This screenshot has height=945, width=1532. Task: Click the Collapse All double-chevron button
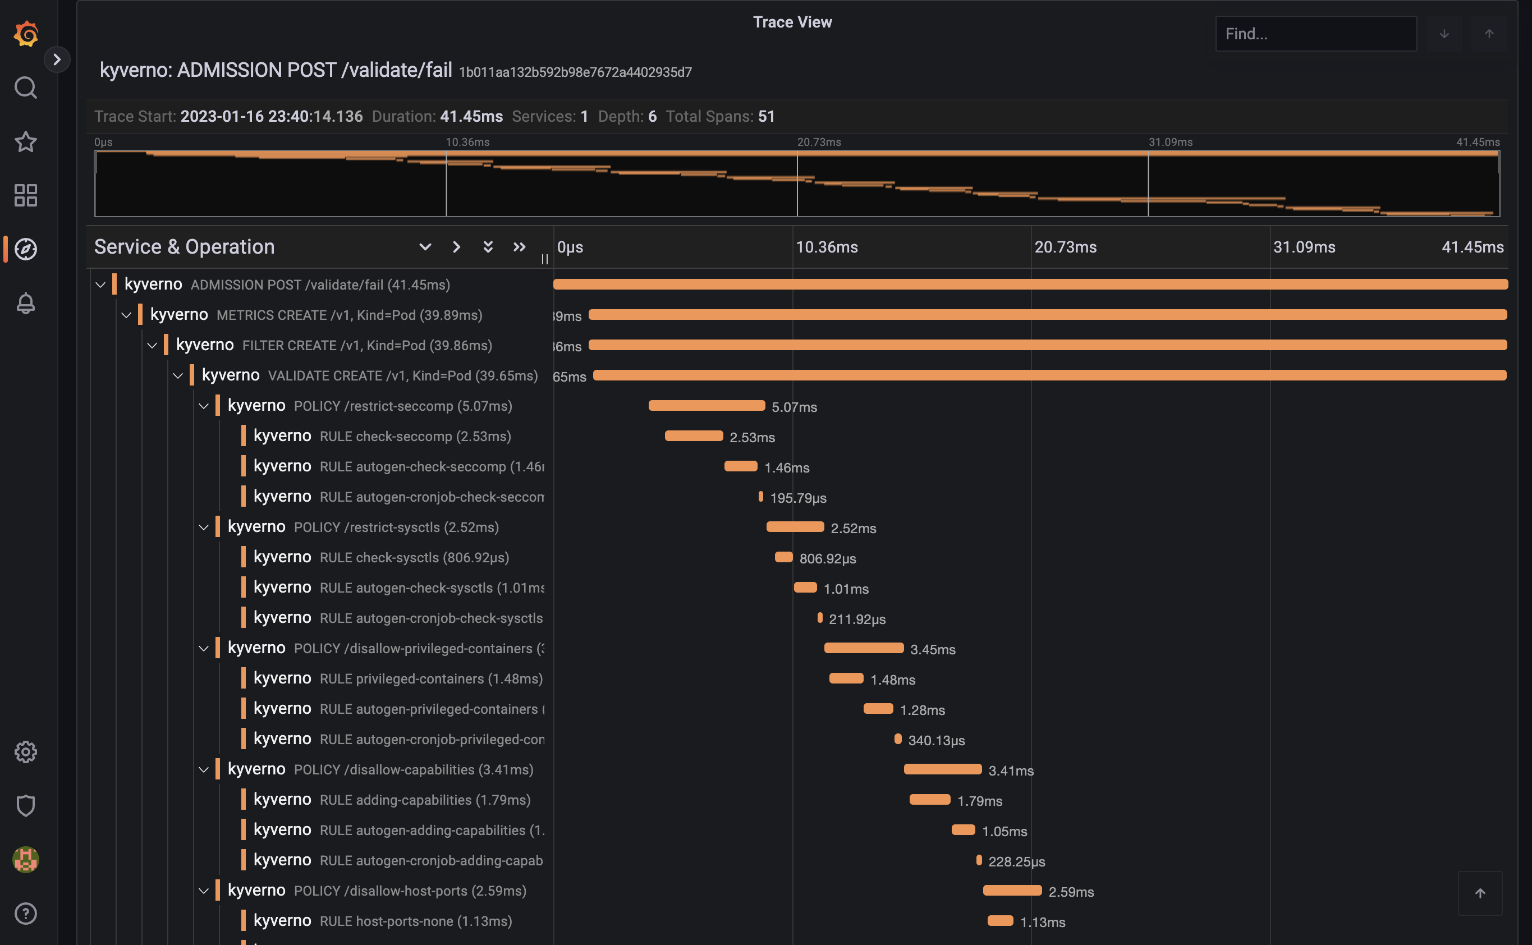pyautogui.click(x=520, y=247)
